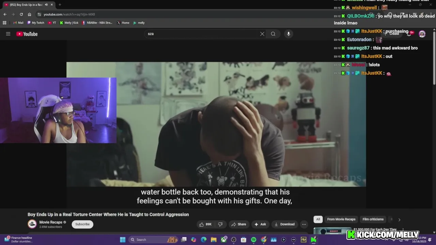Launch Copilot from the taskbar
This screenshot has width=436, height=245.
pos(194,240)
